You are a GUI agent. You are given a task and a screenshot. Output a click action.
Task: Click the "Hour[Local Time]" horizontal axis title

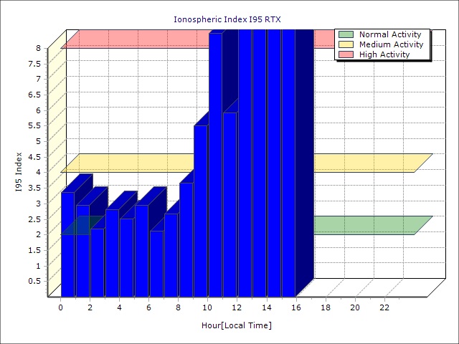tap(237, 325)
